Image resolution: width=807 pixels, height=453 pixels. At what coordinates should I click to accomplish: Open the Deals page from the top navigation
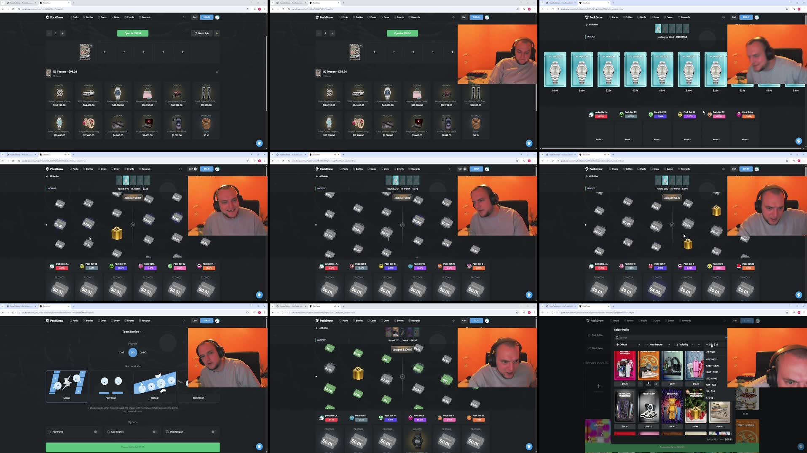click(102, 17)
